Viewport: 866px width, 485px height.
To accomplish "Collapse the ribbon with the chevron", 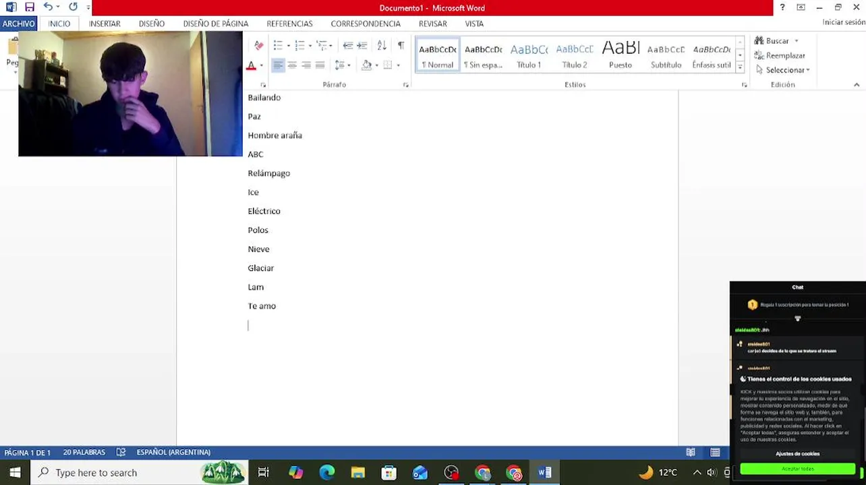I will click(x=857, y=85).
